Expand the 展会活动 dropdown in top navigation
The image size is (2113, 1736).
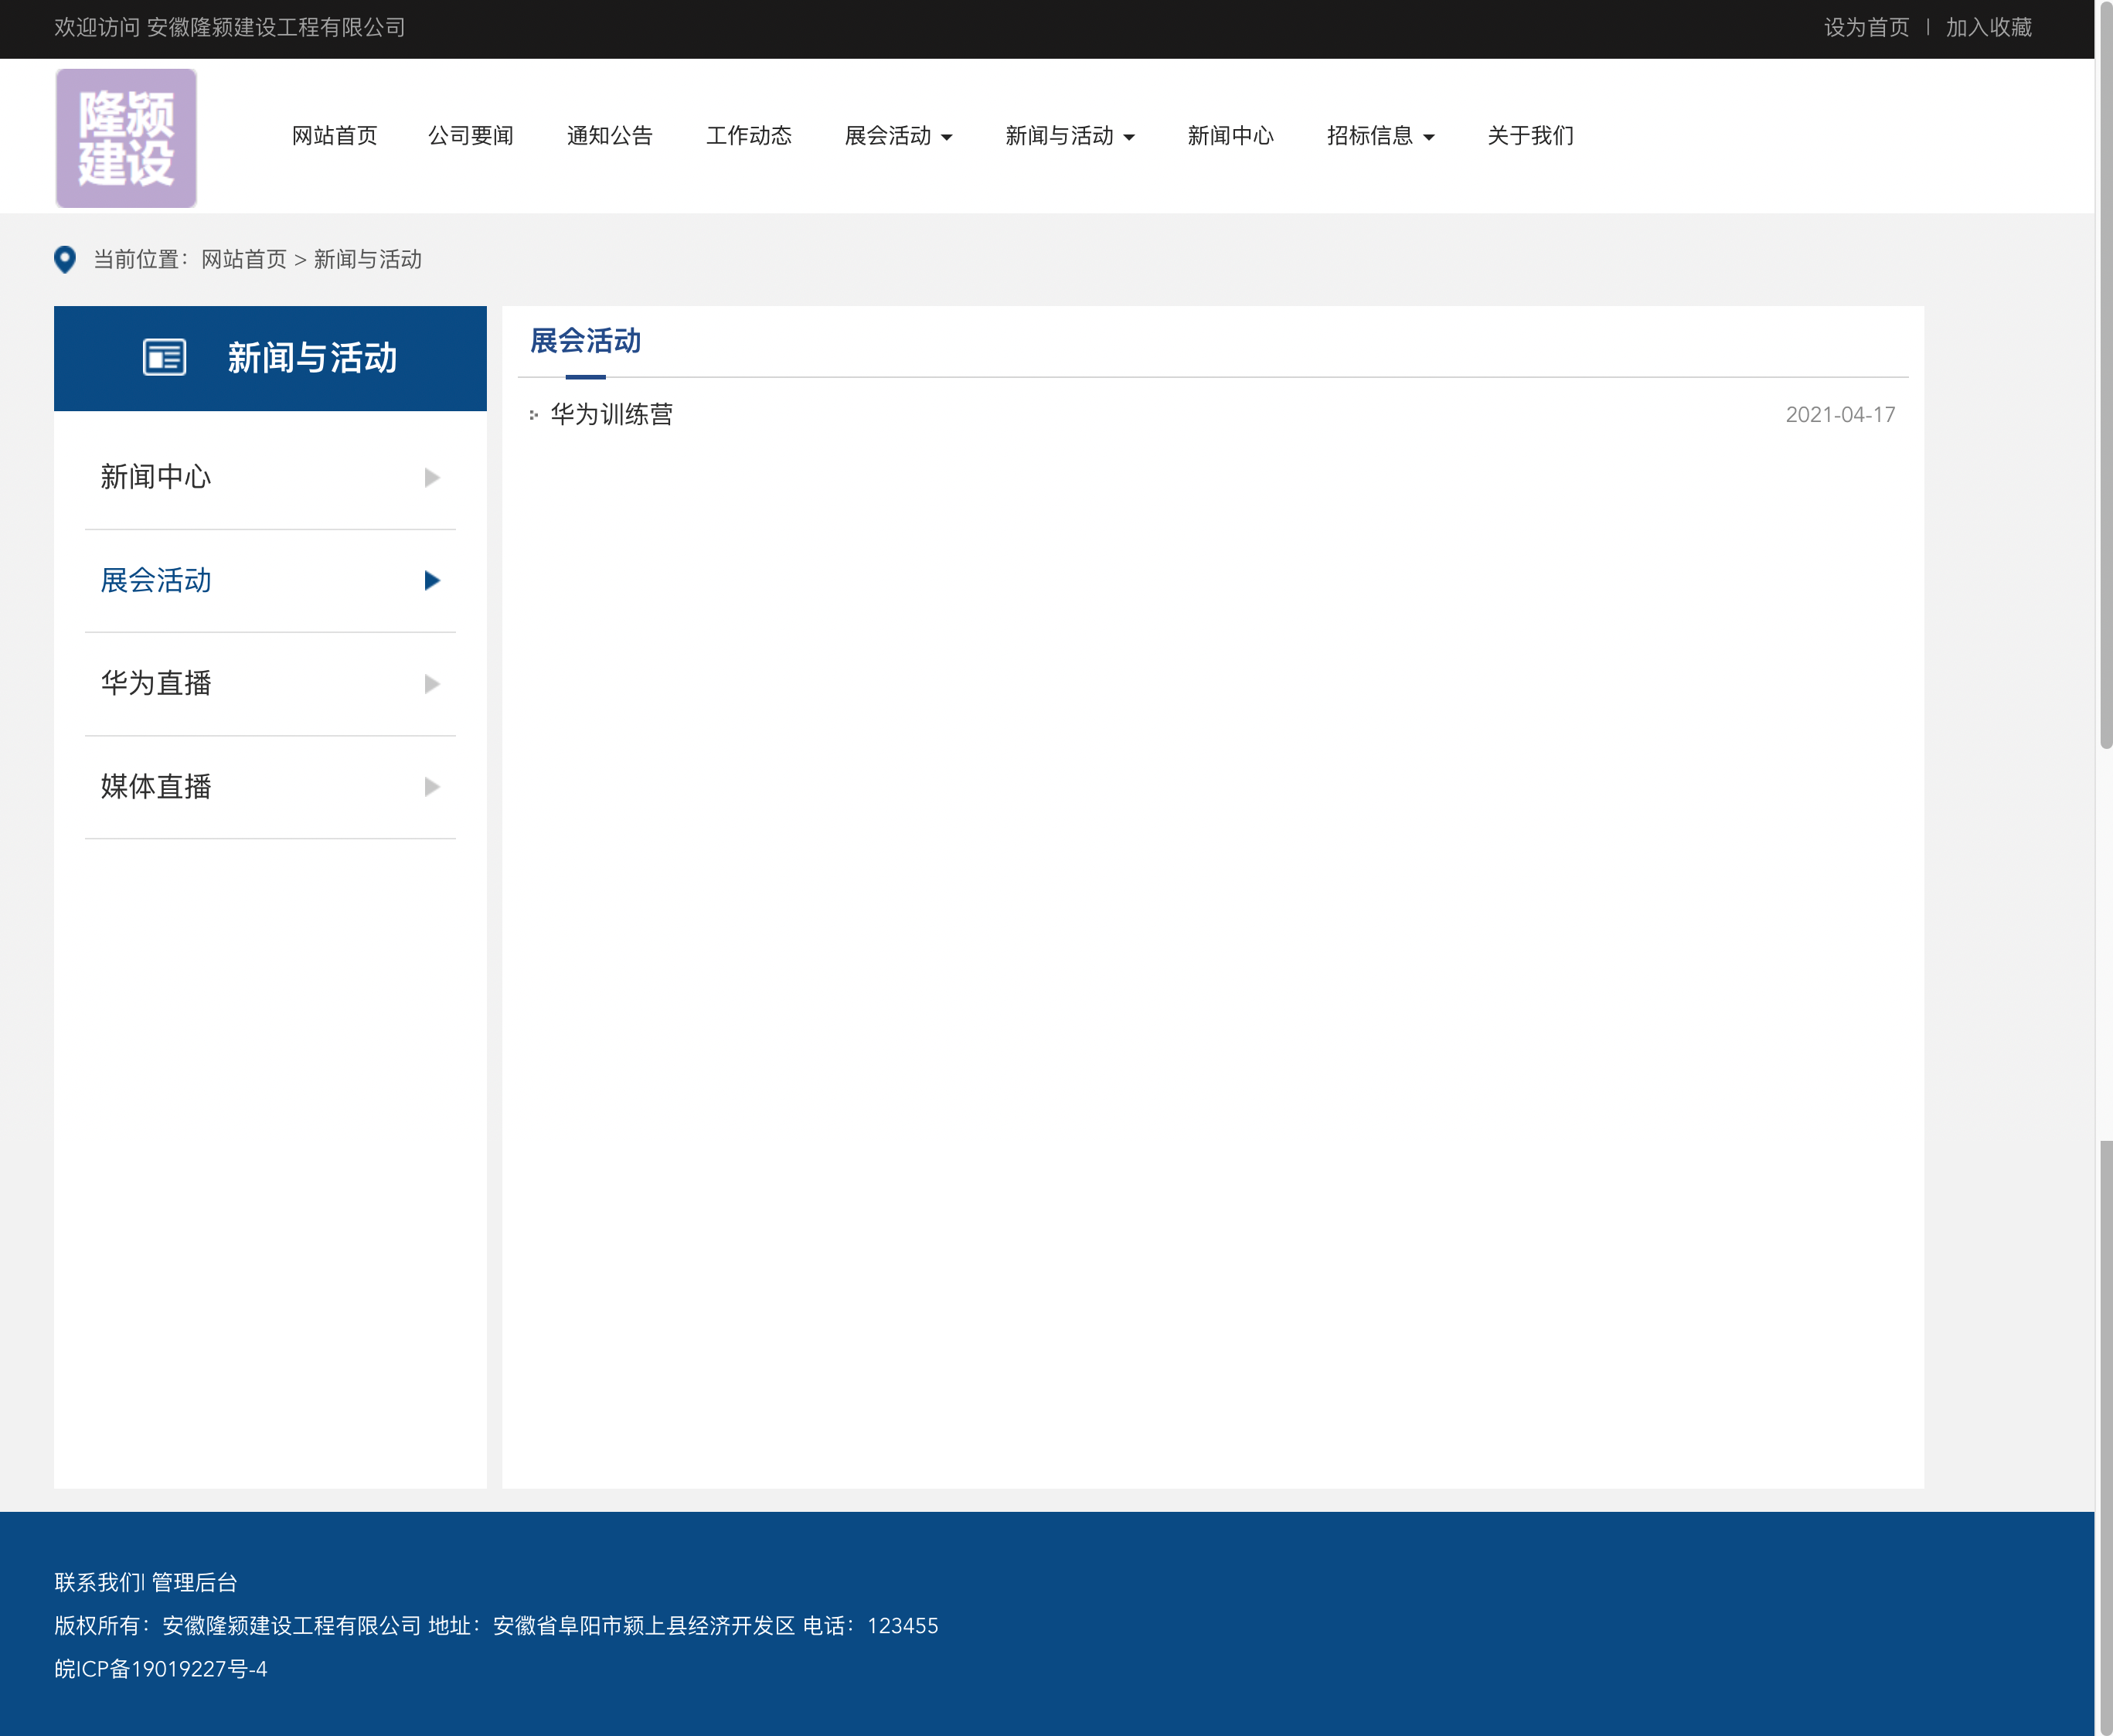pyautogui.click(x=898, y=136)
